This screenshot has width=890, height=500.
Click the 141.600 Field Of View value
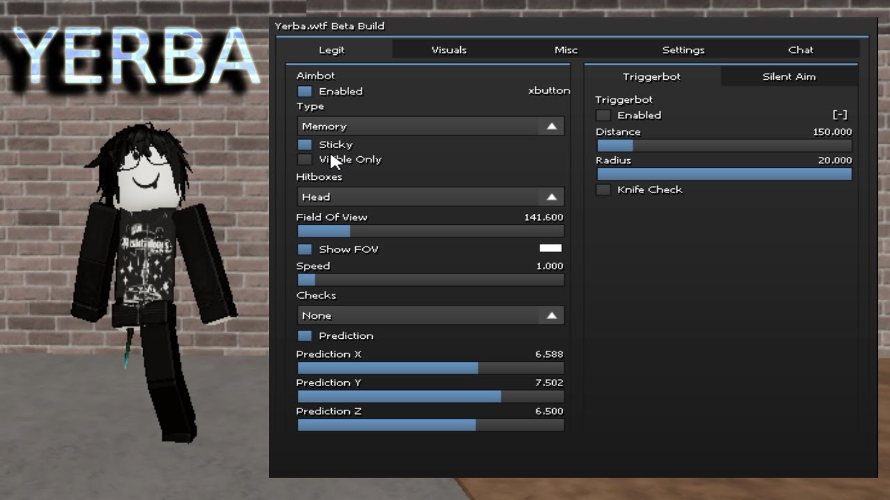coord(544,217)
